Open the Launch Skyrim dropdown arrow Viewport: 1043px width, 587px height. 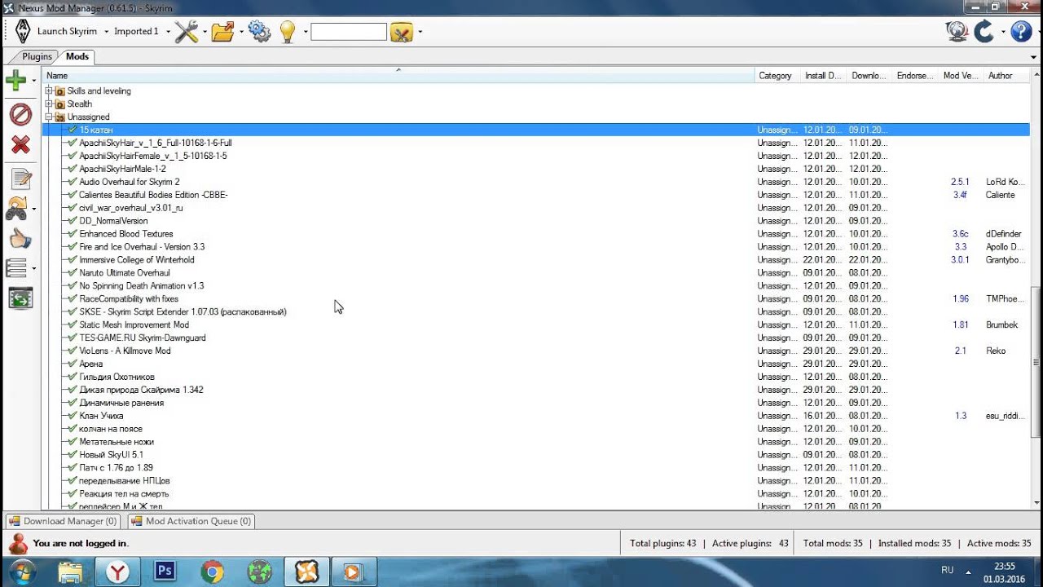tap(105, 32)
